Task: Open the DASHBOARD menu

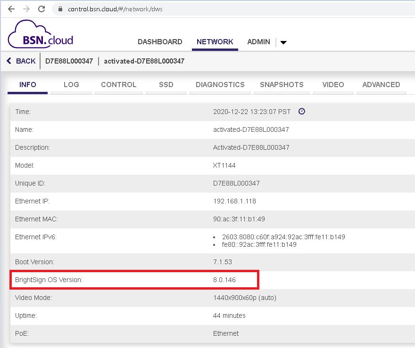Action: [160, 42]
